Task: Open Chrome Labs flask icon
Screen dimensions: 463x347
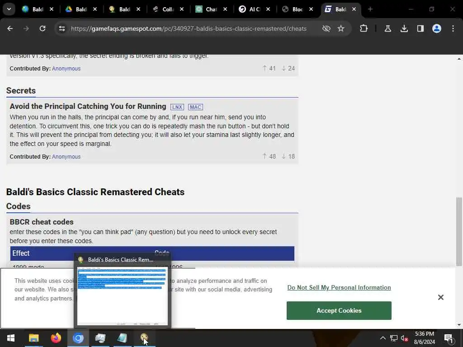Action: (387, 28)
